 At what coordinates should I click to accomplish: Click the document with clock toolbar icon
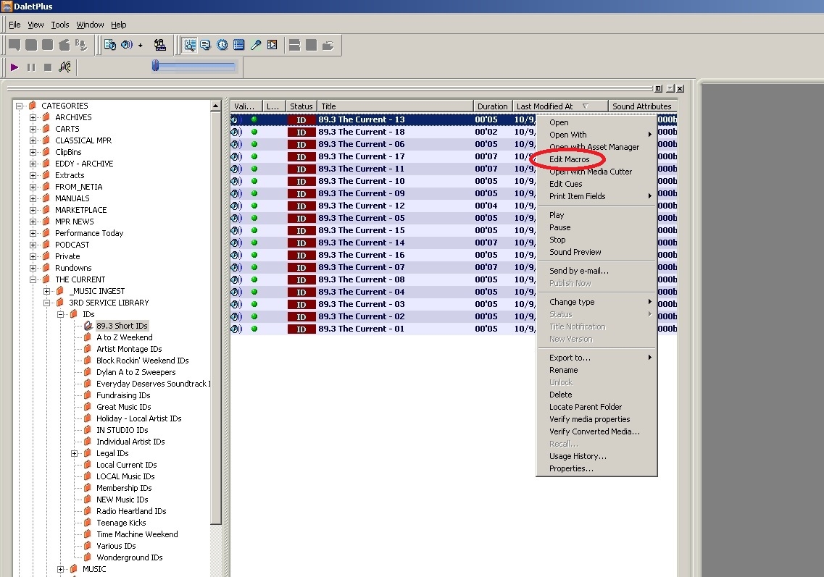point(110,45)
